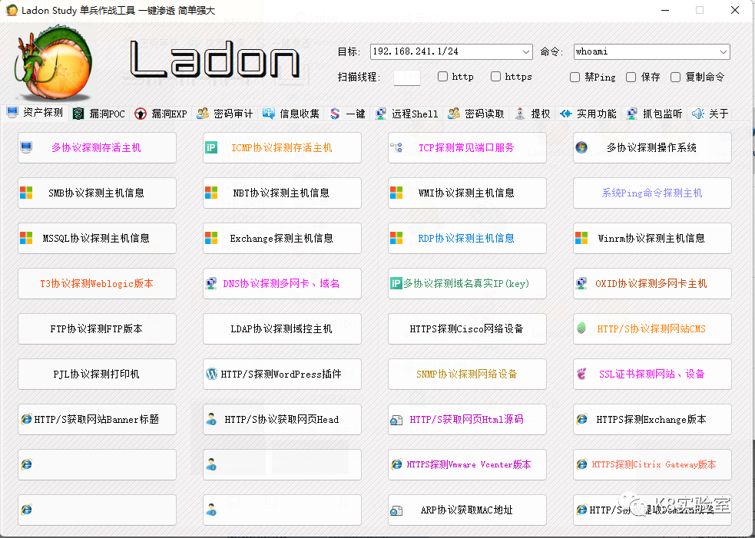Switch to the 密码审计 tab
Screen dimensions: 755x538
click(225, 114)
